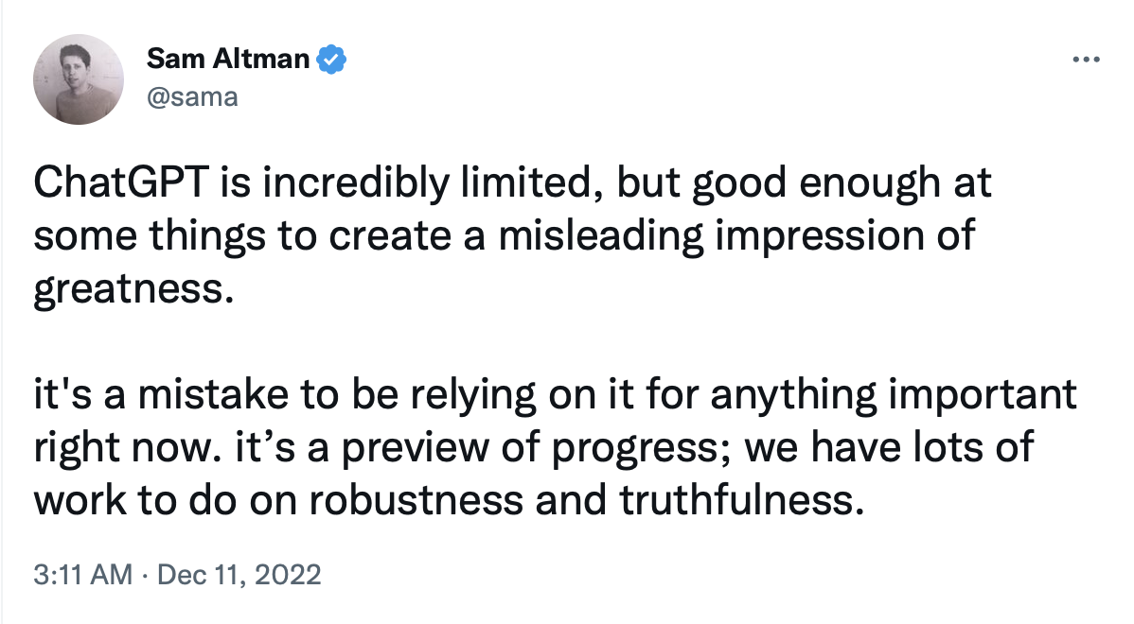Click the Sam Altman display name
This screenshot has width=1134, height=624.
click(x=228, y=60)
